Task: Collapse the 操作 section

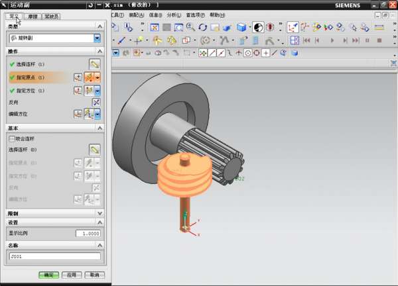Action: [99, 52]
